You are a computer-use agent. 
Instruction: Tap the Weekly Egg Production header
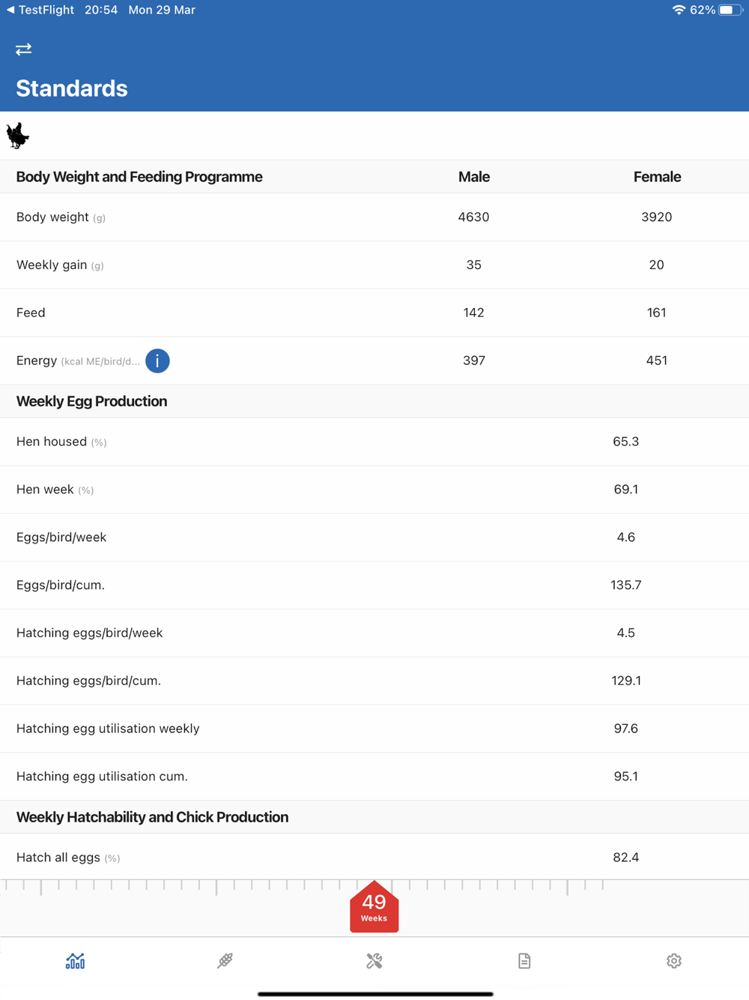click(92, 401)
